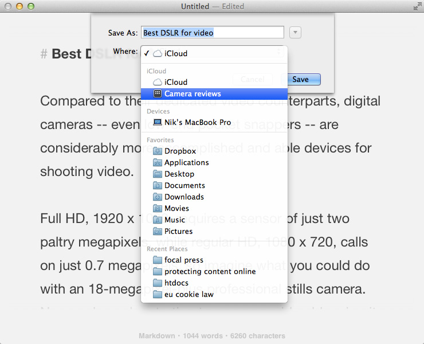Choose eu cookie law recent folder

pyautogui.click(x=189, y=294)
